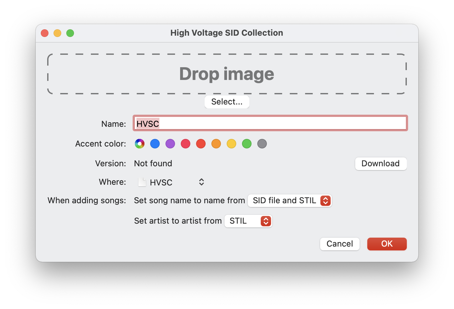Click the HVSC folder document icon
454x309 pixels.
coord(142,182)
